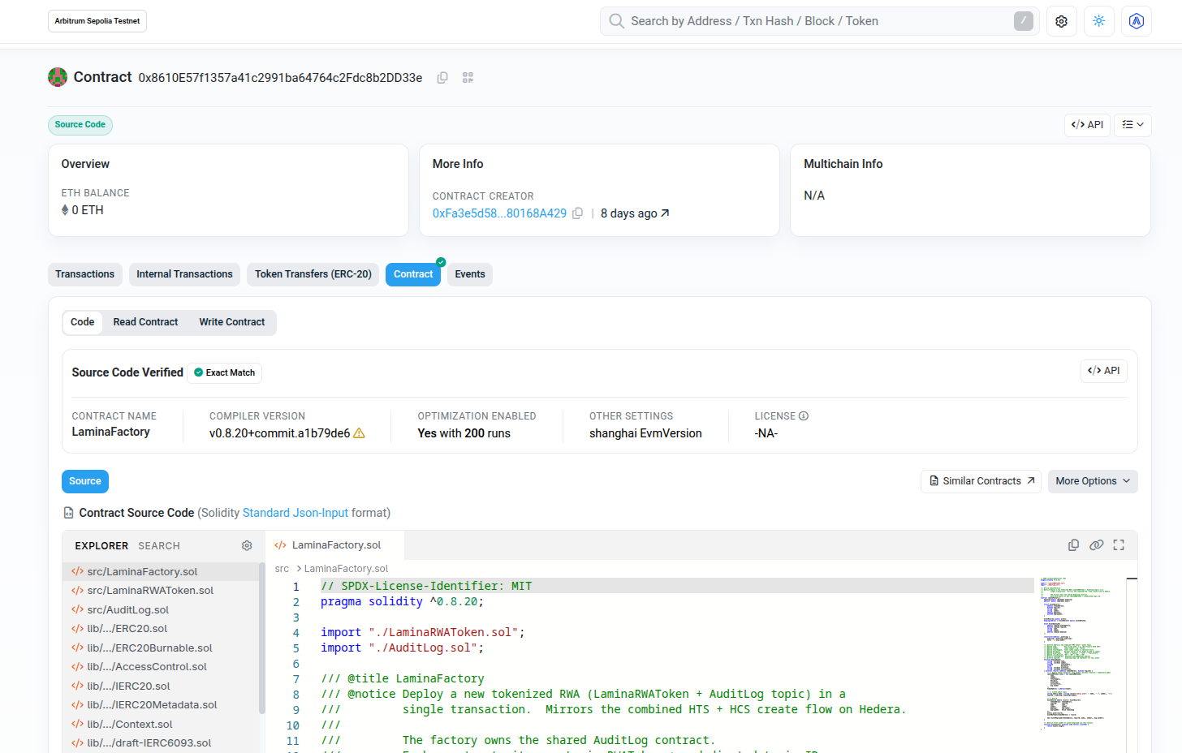Click the green verified check on Contract tab
The image size is (1182, 753).
tap(441, 262)
